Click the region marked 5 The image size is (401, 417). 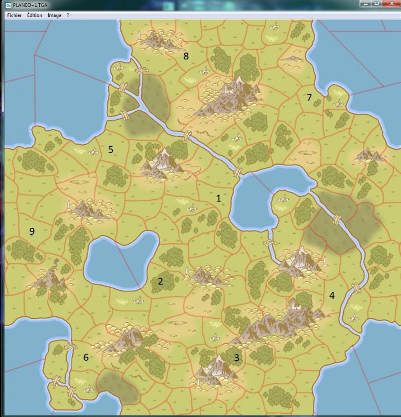(110, 149)
